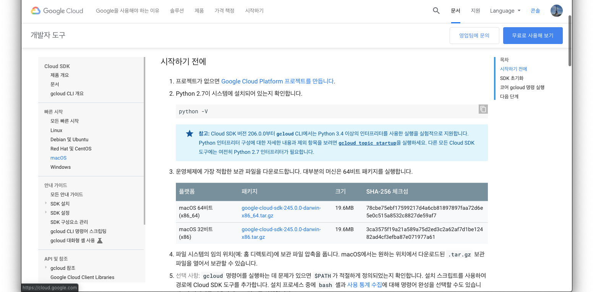
Task: Open Google을 사용해야 하는 이유 menu
Action: tap(128, 11)
